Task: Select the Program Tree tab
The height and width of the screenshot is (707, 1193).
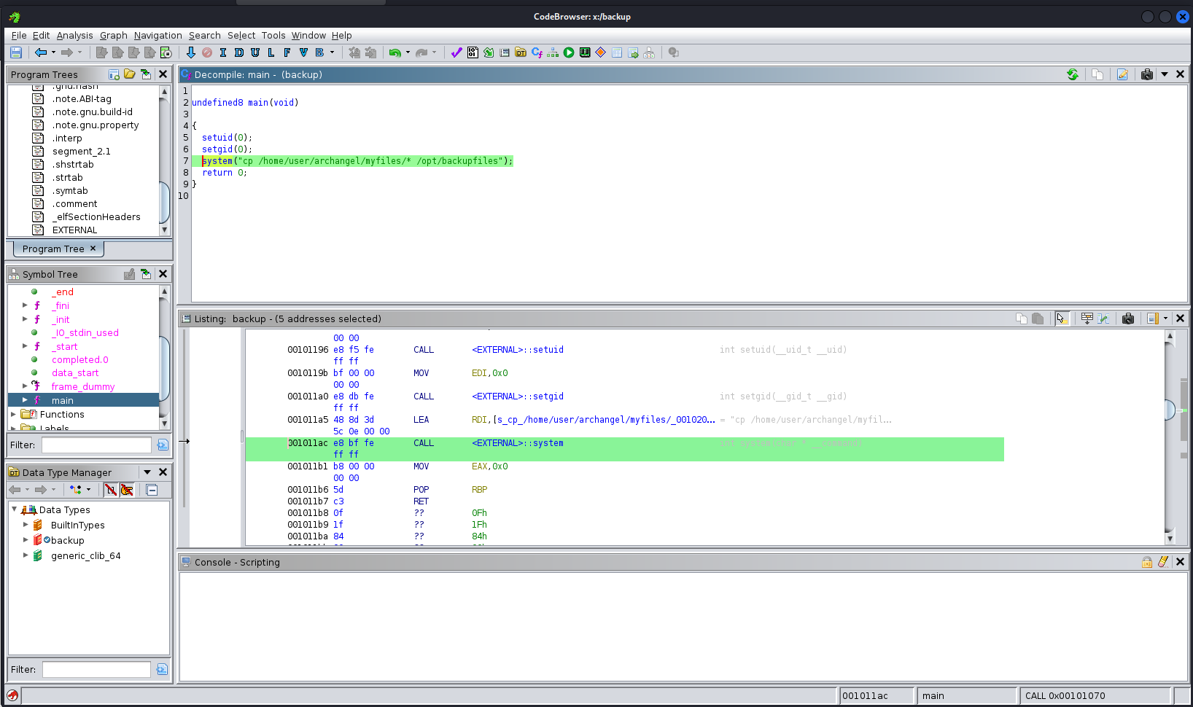Action: tap(53, 249)
